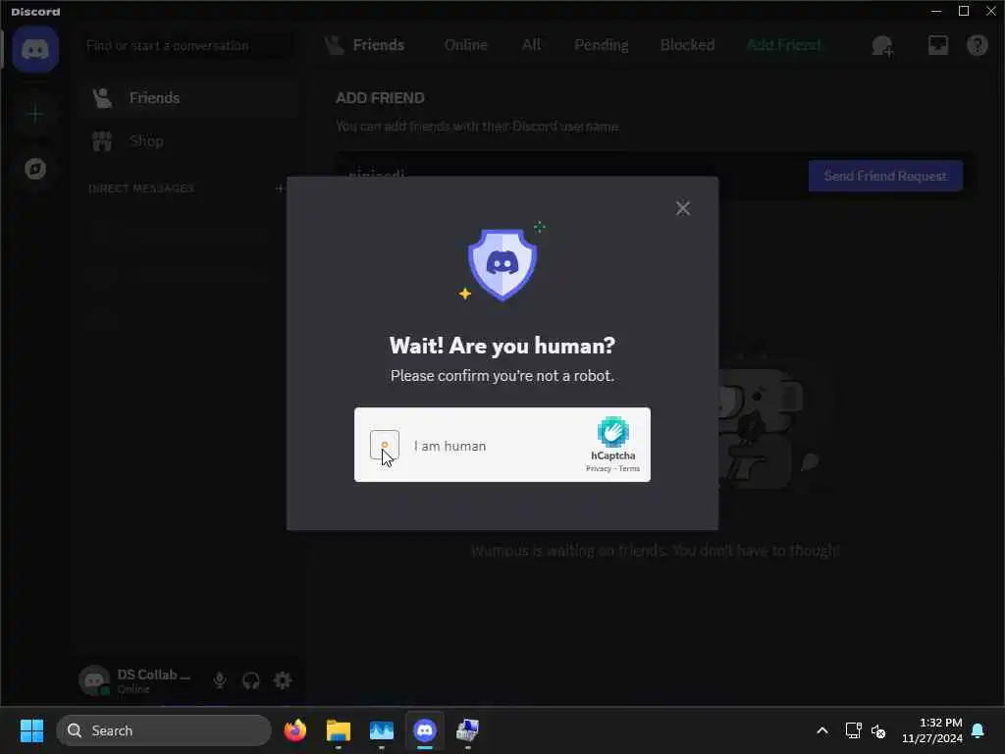Viewport: 1005px width, 754px height.
Task: Switch to the All friends tab
Action: point(531,45)
